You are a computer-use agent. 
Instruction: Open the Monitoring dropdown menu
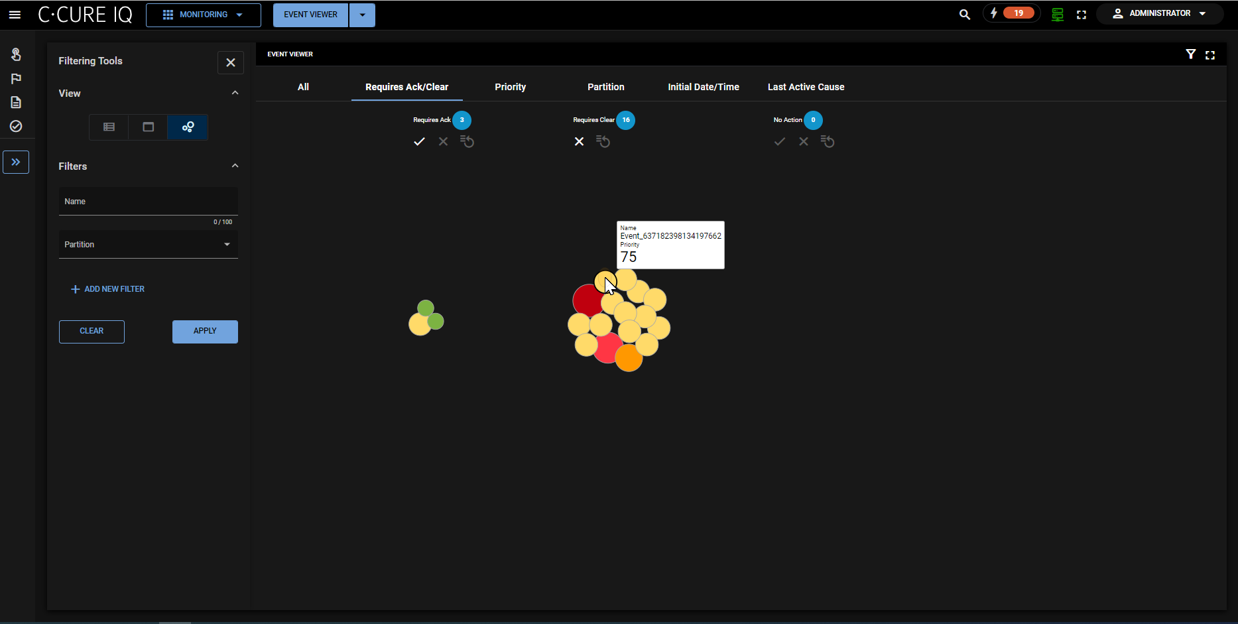tap(203, 15)
